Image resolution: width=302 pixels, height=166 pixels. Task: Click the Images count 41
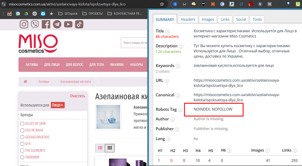tap(268, 160)
